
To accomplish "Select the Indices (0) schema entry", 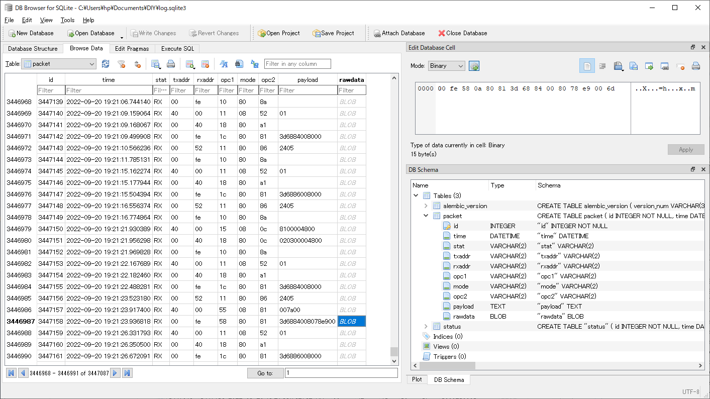I will [x=448, y=336].
